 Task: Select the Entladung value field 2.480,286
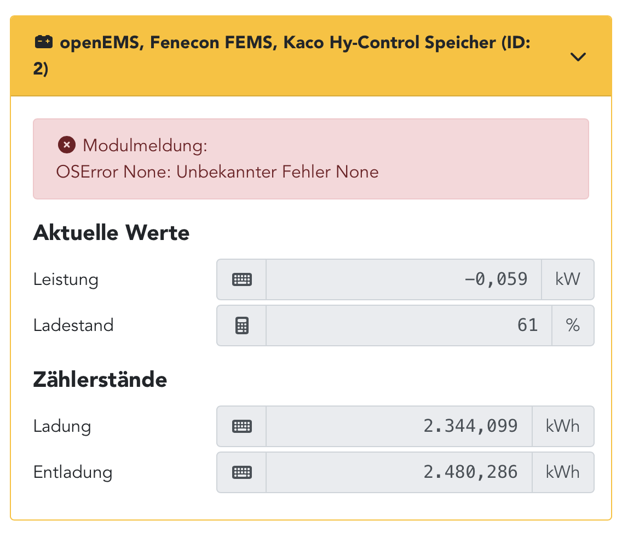tap(399, 472)
